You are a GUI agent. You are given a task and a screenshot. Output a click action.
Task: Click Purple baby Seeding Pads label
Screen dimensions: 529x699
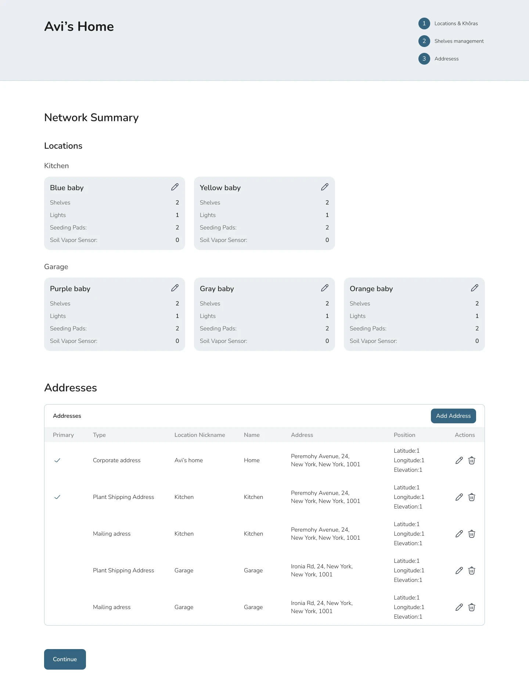[x=68, y=329]
